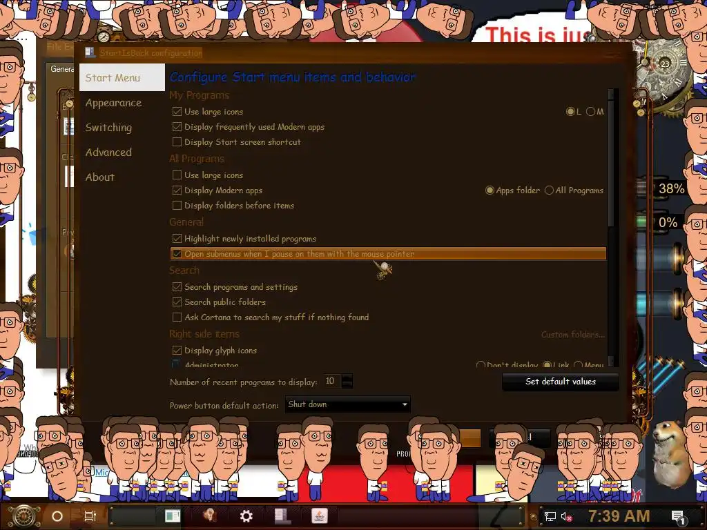Click the 38% meter gadget

[x=671, y=188]
